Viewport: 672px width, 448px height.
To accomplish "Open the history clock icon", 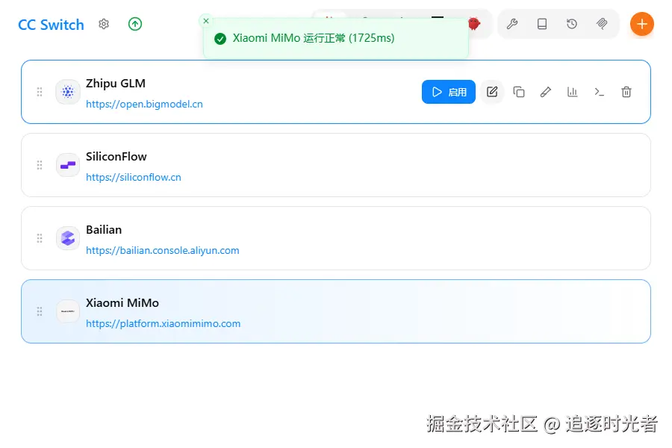I will (572, 24).
